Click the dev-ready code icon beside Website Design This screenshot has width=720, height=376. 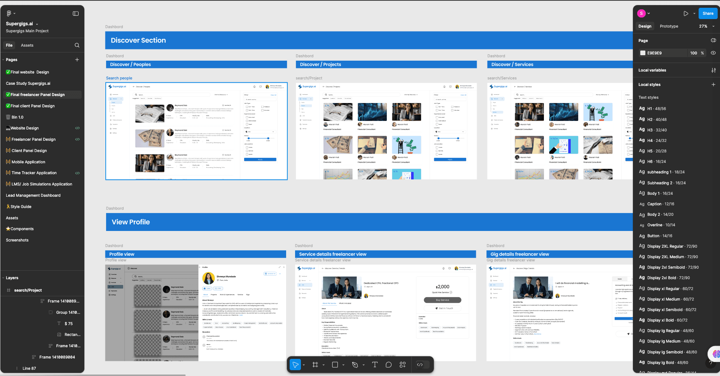(77, 128)
